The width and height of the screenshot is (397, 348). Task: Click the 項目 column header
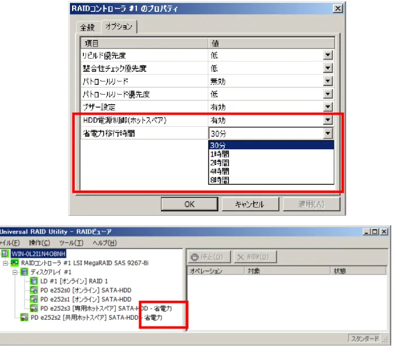(144, 43)
